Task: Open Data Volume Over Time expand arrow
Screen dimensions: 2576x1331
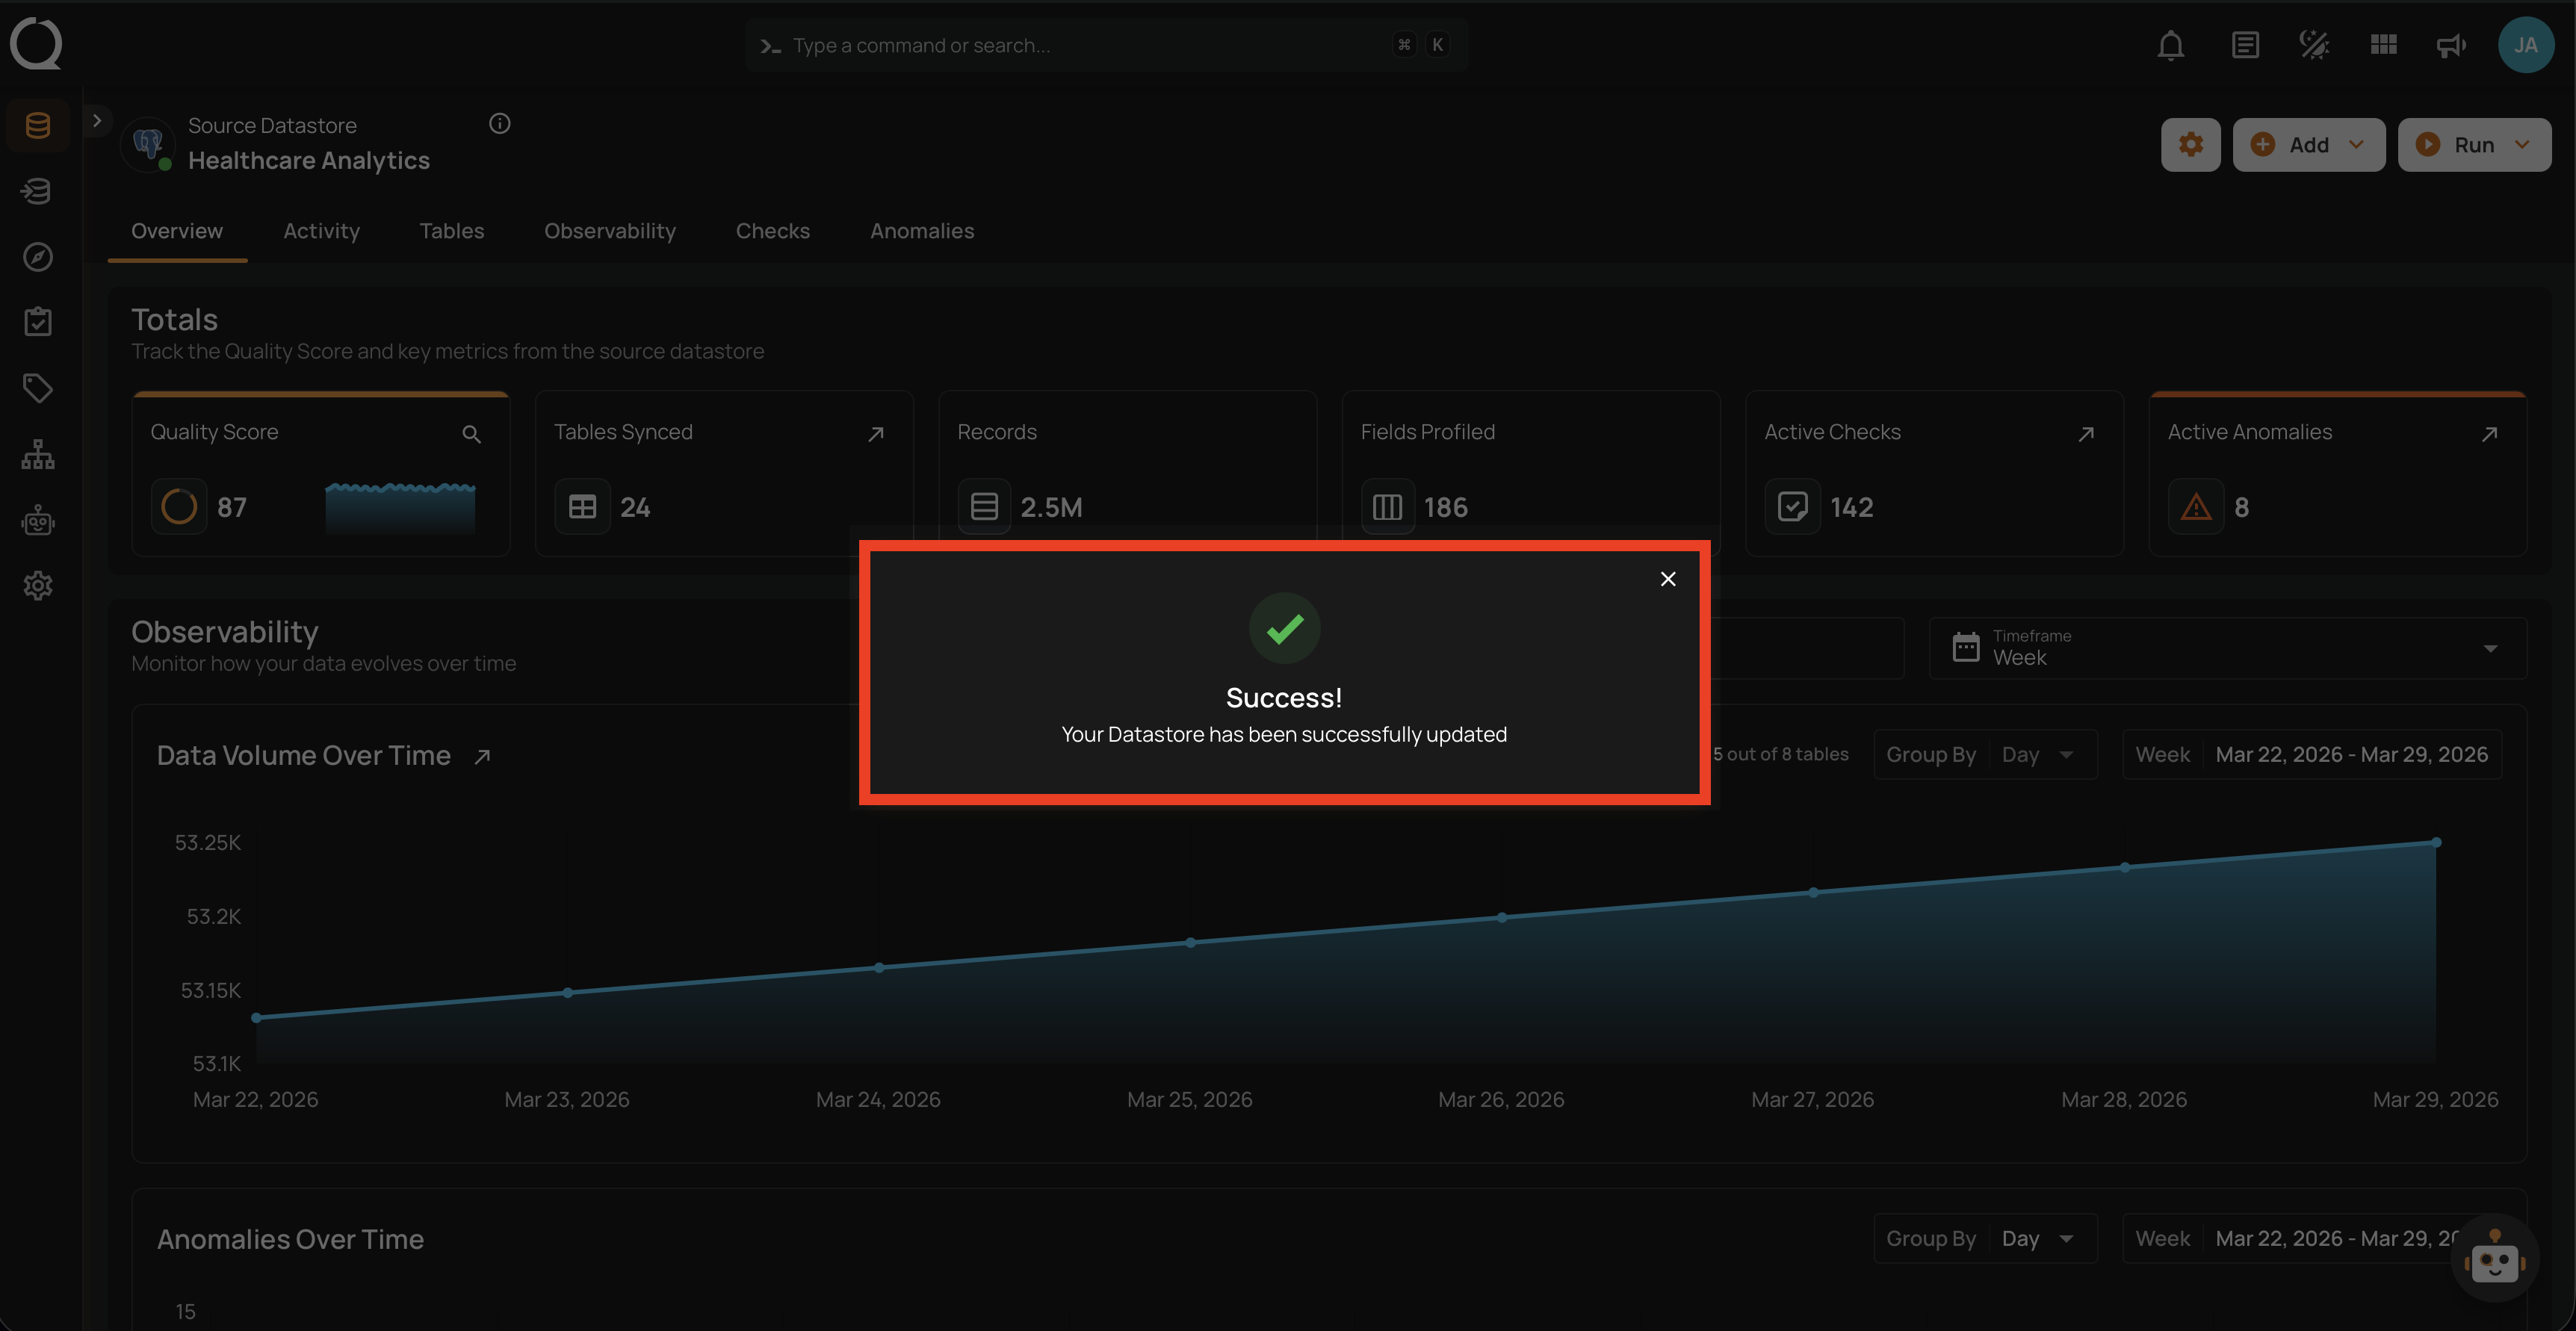Action: 482,757
